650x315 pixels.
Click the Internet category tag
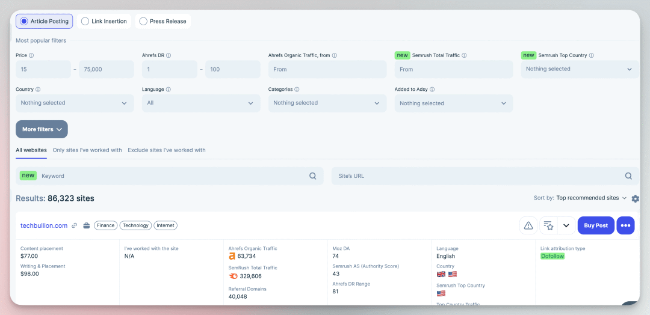(x=166, y=225)
